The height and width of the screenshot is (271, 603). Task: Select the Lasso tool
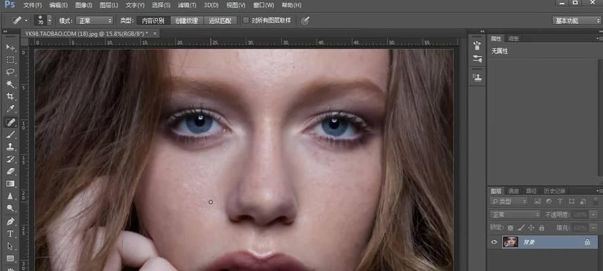coord(10,72)
